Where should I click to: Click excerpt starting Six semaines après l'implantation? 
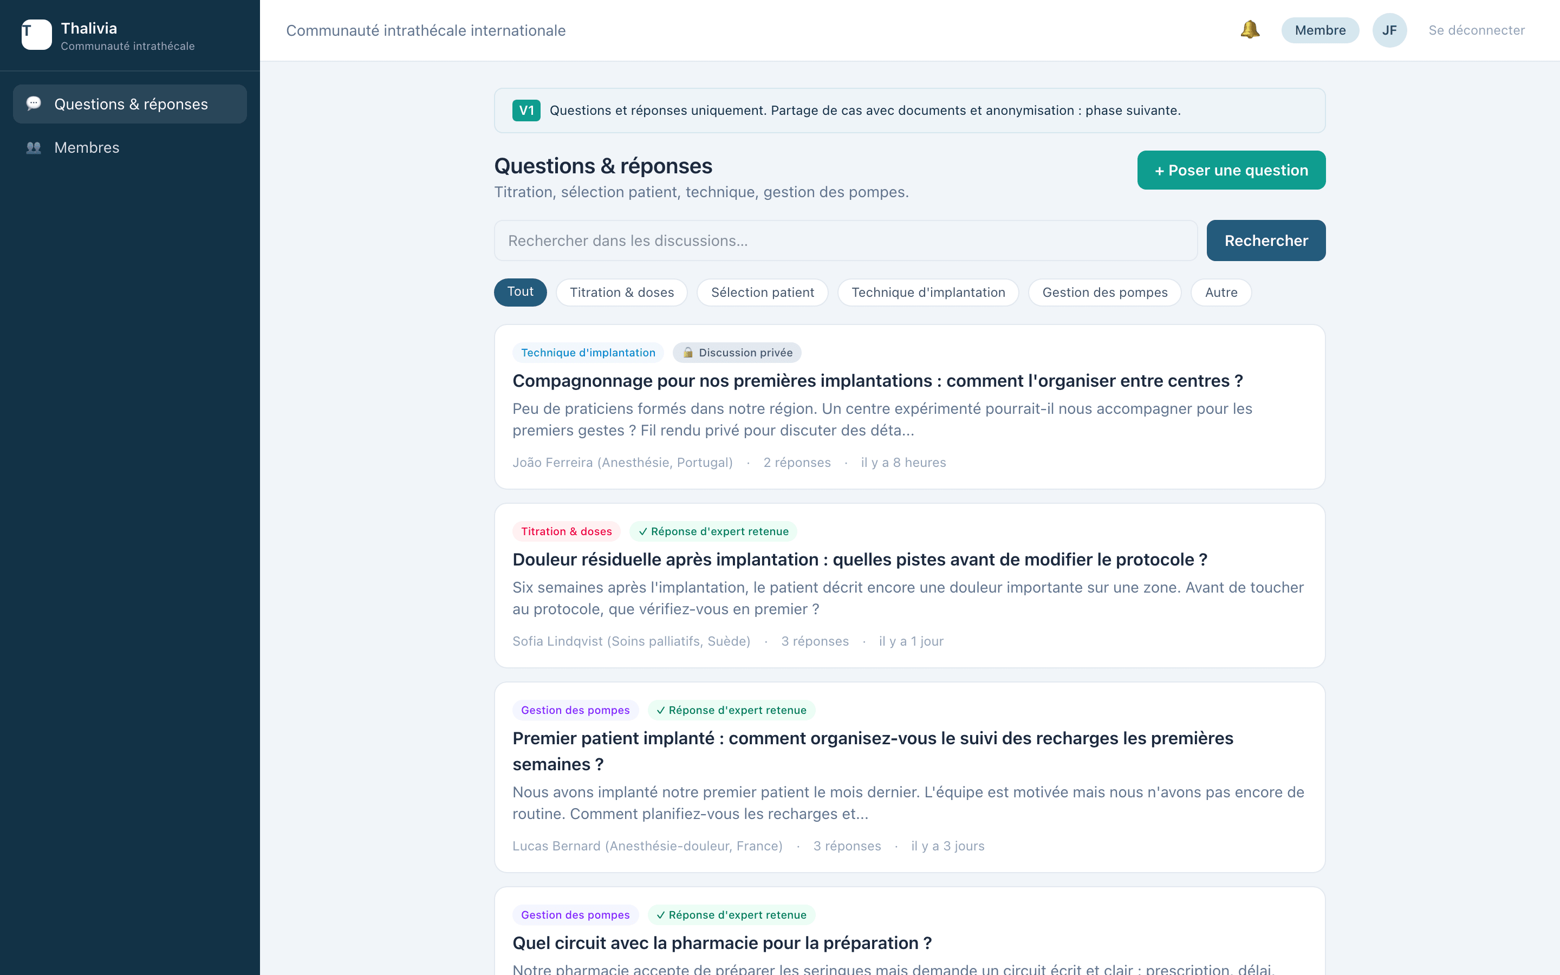(x=908, y=599)
